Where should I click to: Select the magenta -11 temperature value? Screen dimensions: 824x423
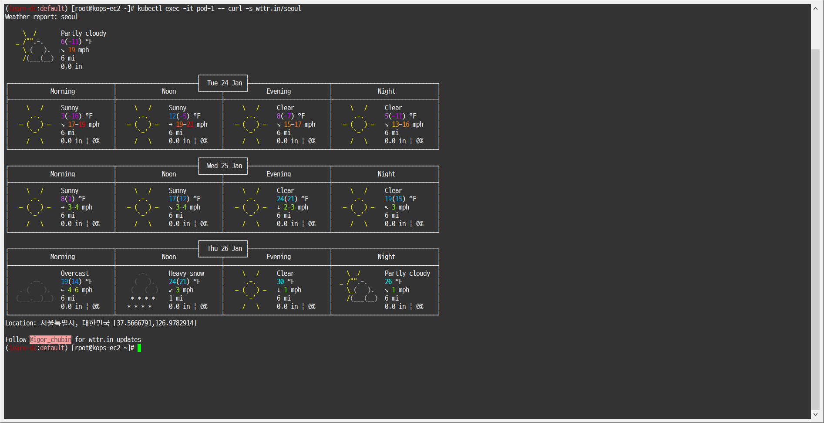[74, 41]
